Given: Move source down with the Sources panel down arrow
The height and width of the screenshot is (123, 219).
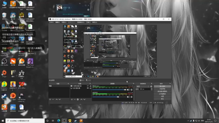Looking at the screenshot, I should pos(84,99).
